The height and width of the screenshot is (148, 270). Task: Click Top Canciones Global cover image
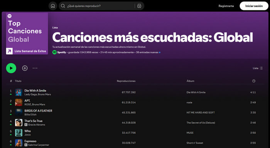27,34
